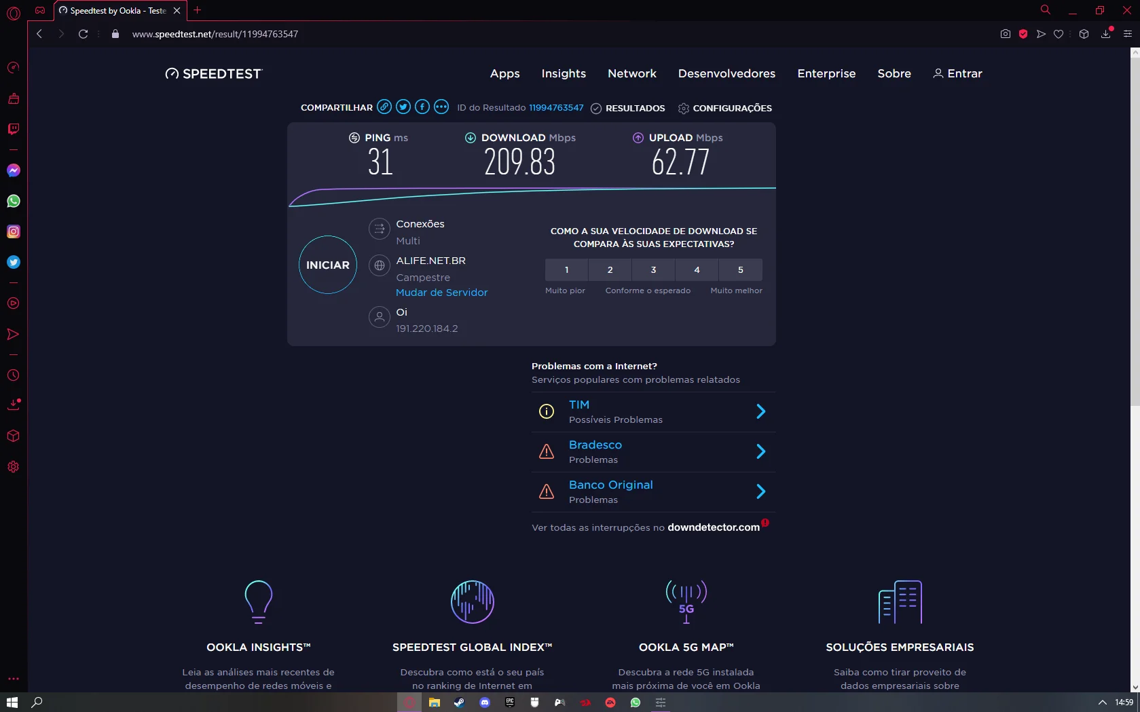Open File Explorer from the taskbar
The image size is (1140, 712).
(x=435, y=702)
